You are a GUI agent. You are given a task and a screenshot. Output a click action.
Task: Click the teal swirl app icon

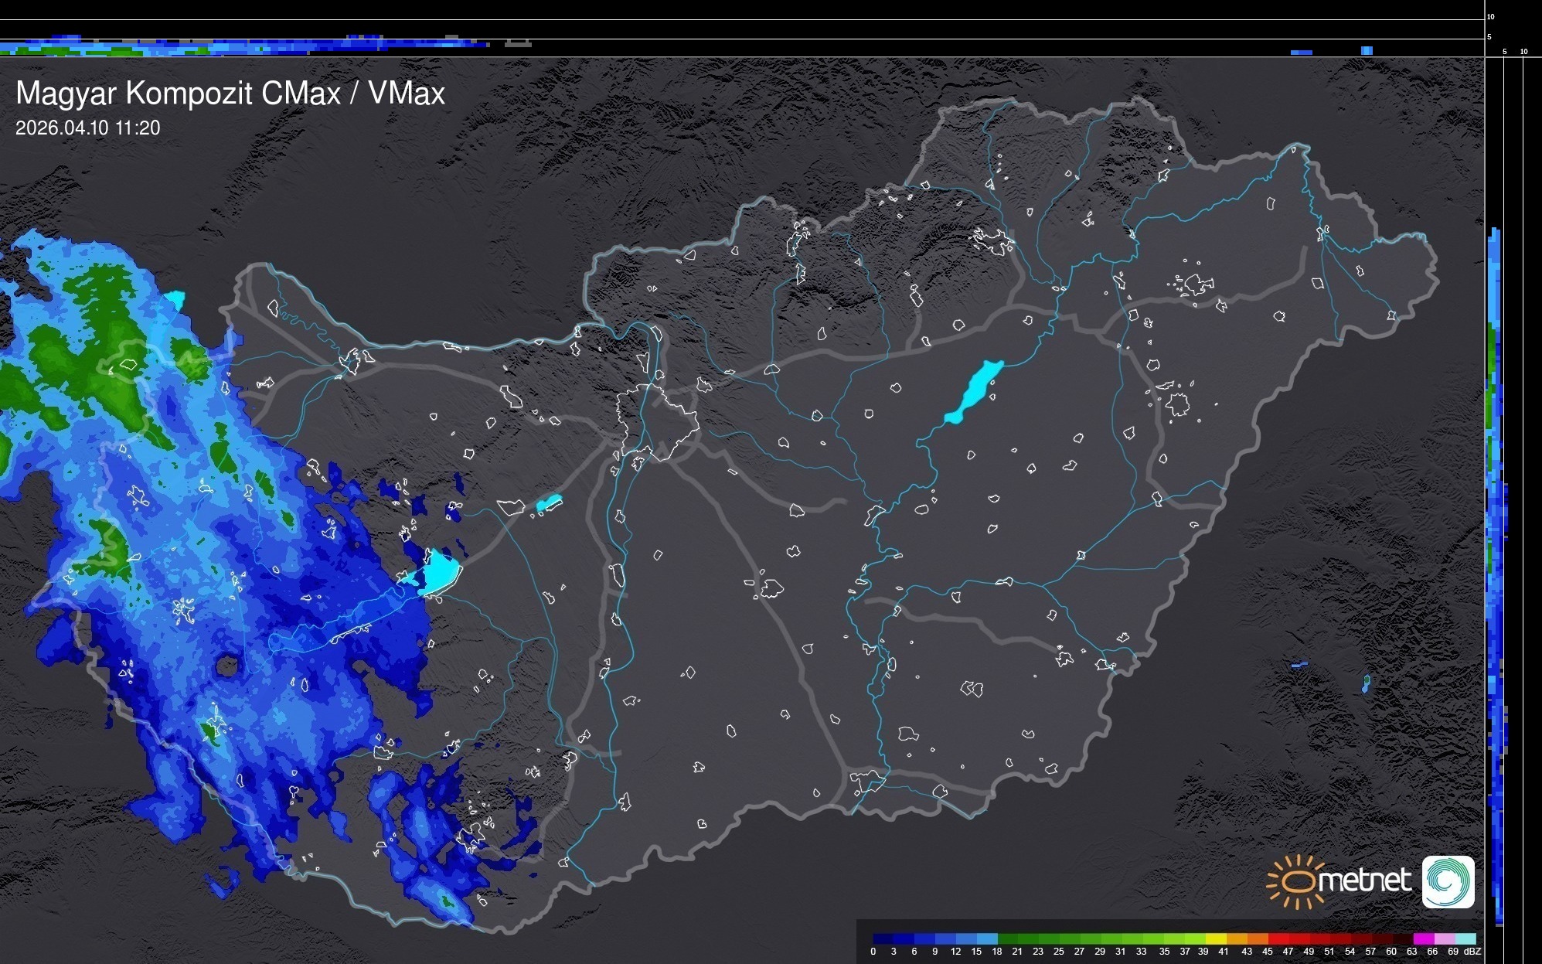[x=1448, y=881]
